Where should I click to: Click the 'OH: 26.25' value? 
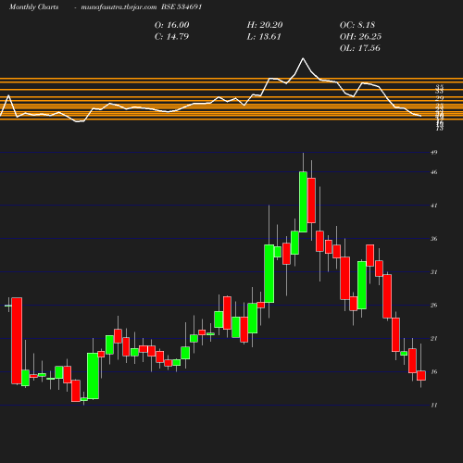[x=360, y=37]
